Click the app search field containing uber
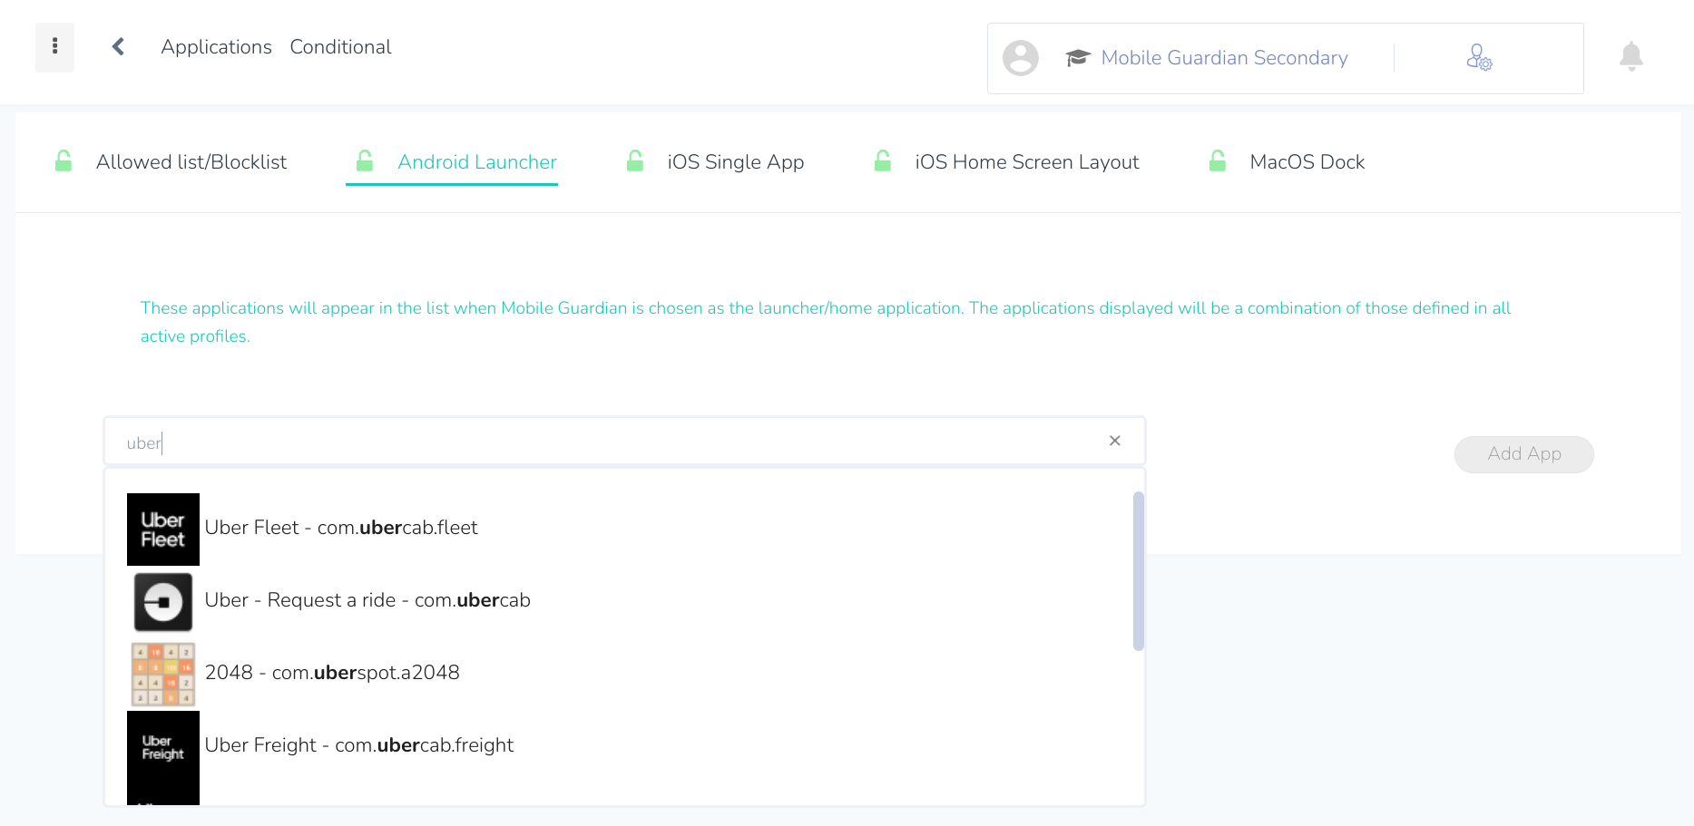 [624, 442]
